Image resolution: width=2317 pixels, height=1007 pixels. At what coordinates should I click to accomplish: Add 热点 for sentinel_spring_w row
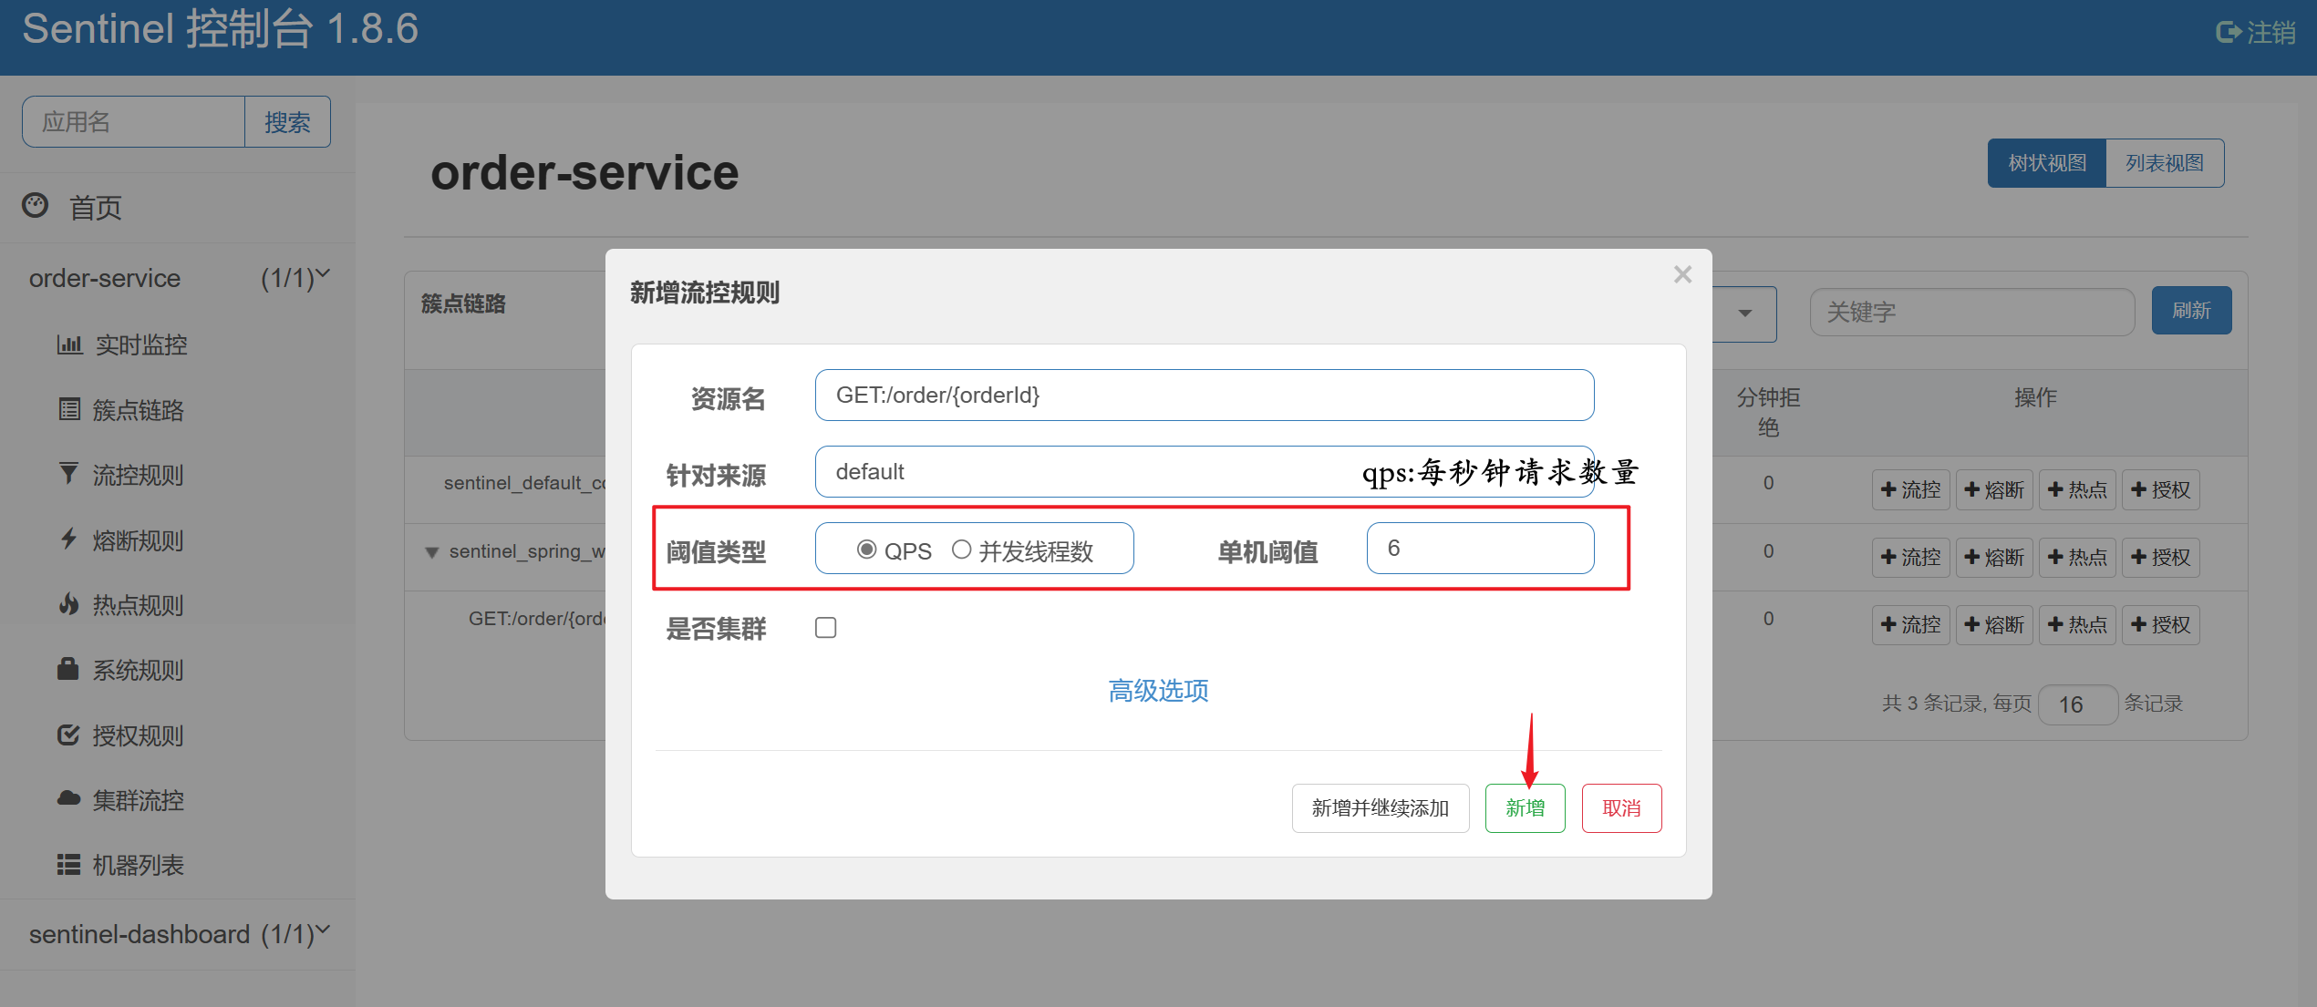[2077, 558]
